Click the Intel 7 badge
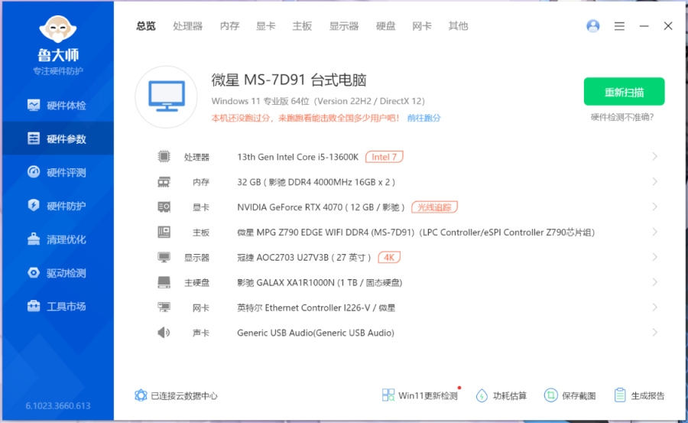This screenshot has height=423, width=688. 384,157
